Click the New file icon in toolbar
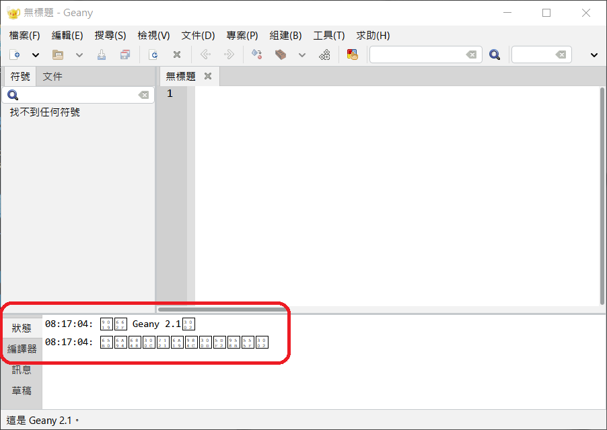The height and width of the screenshot is (430, 607). click(x=15, y=55)
